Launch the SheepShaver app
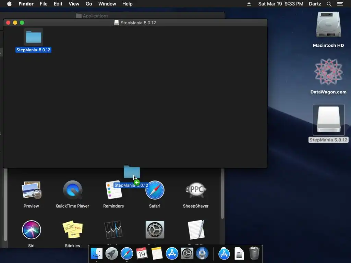Screen dimensions: 351x263 tap(196, 190)
